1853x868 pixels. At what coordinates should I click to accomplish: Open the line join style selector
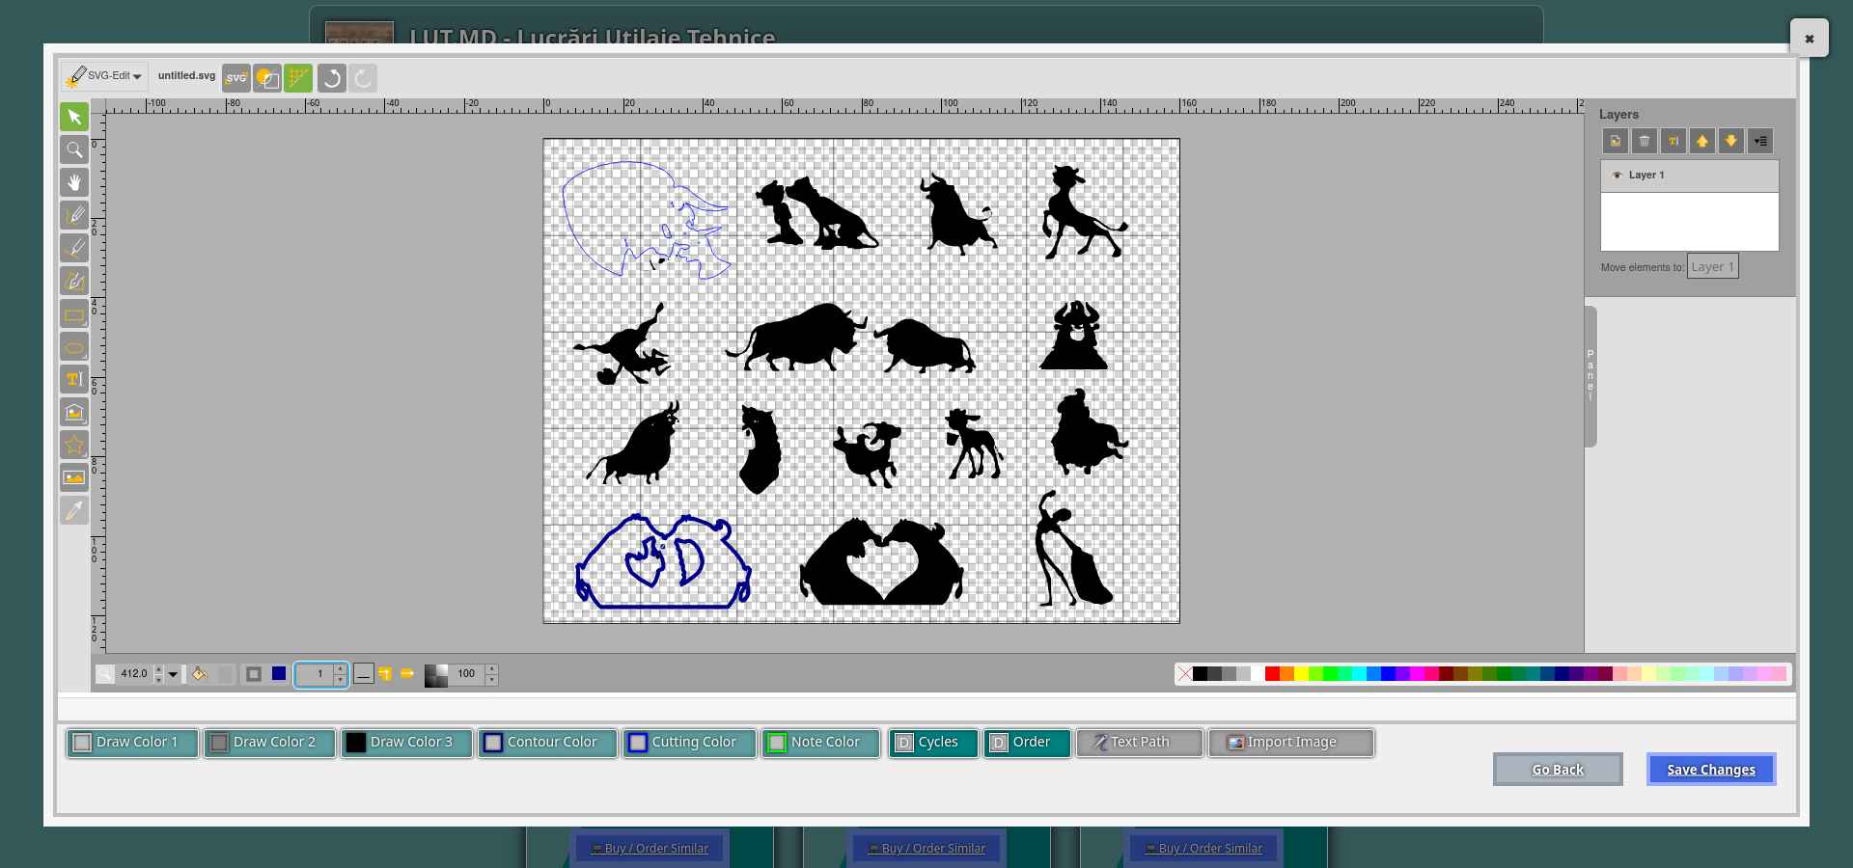pyautogui.click(x=384, y=674)
